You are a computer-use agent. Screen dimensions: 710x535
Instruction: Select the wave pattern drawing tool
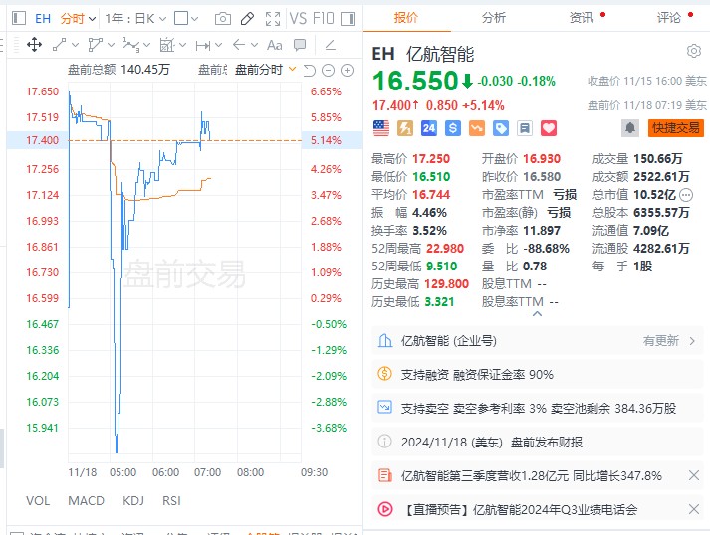pos(130,45)
